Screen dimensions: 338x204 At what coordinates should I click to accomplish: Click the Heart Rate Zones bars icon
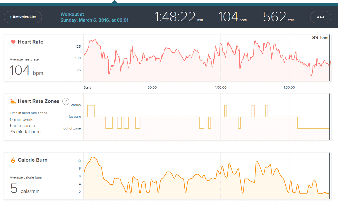pyautogui.click(x=13, y=101)
